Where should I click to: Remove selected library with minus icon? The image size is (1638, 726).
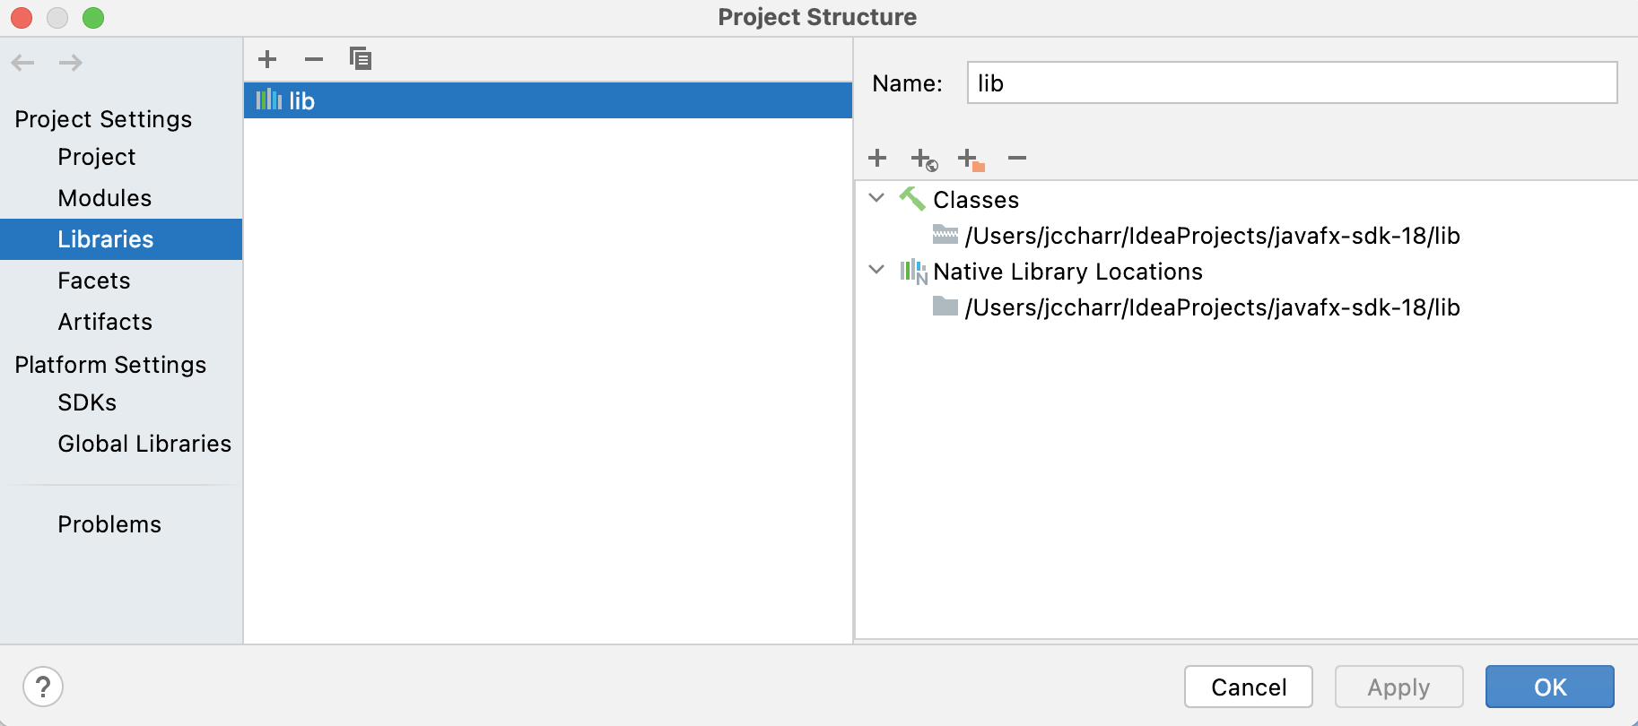pos(313,60)
